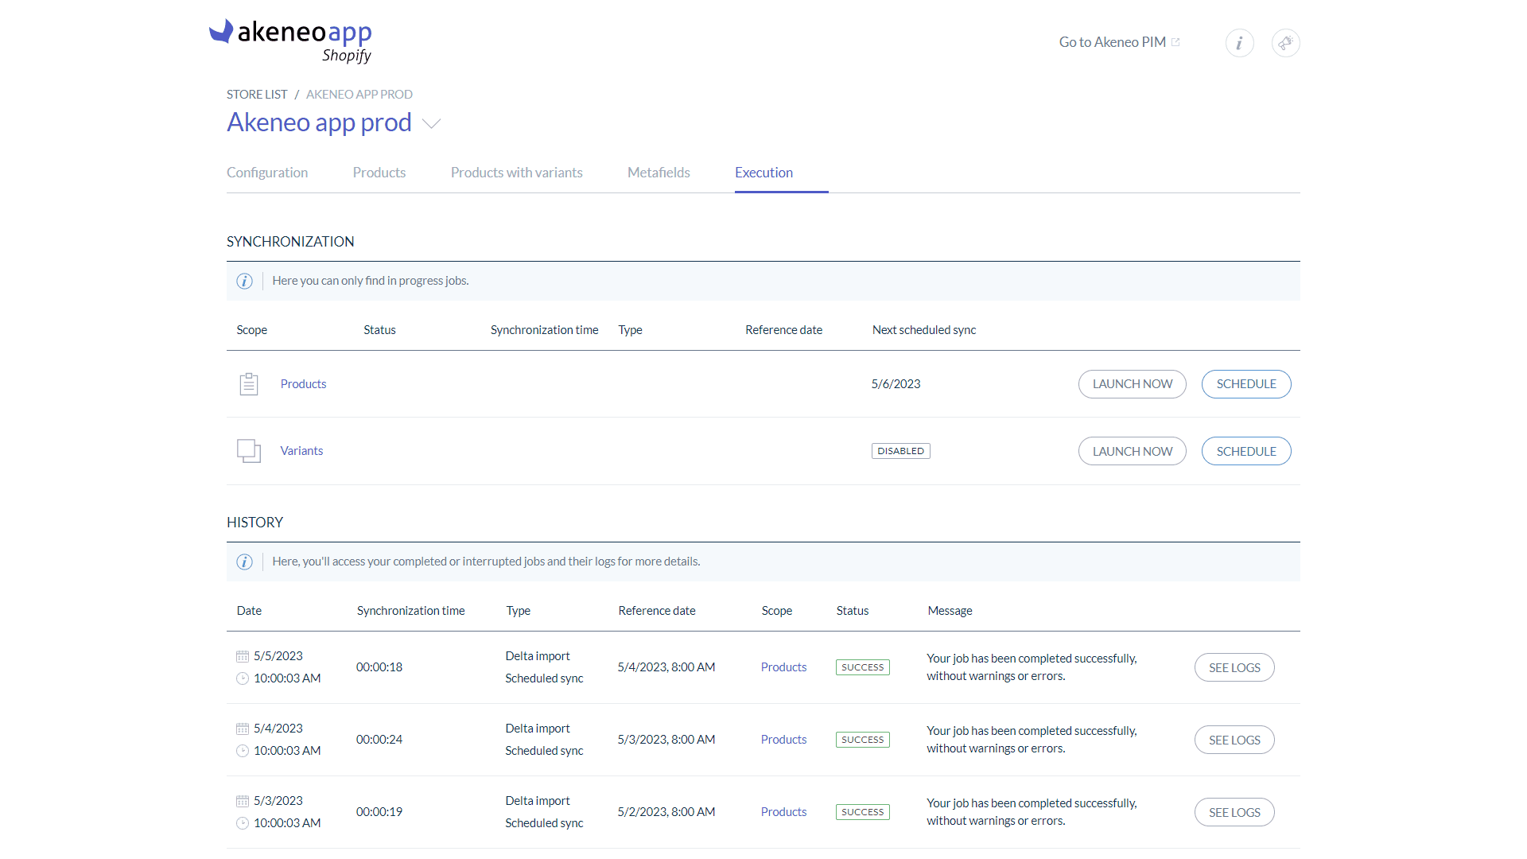Click synchronization time 00:00:19

click(379, 812)
